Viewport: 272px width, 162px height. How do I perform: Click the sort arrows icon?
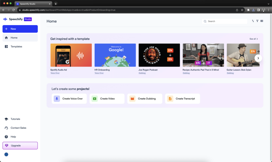pyautogui.click(x=253, y=21)
